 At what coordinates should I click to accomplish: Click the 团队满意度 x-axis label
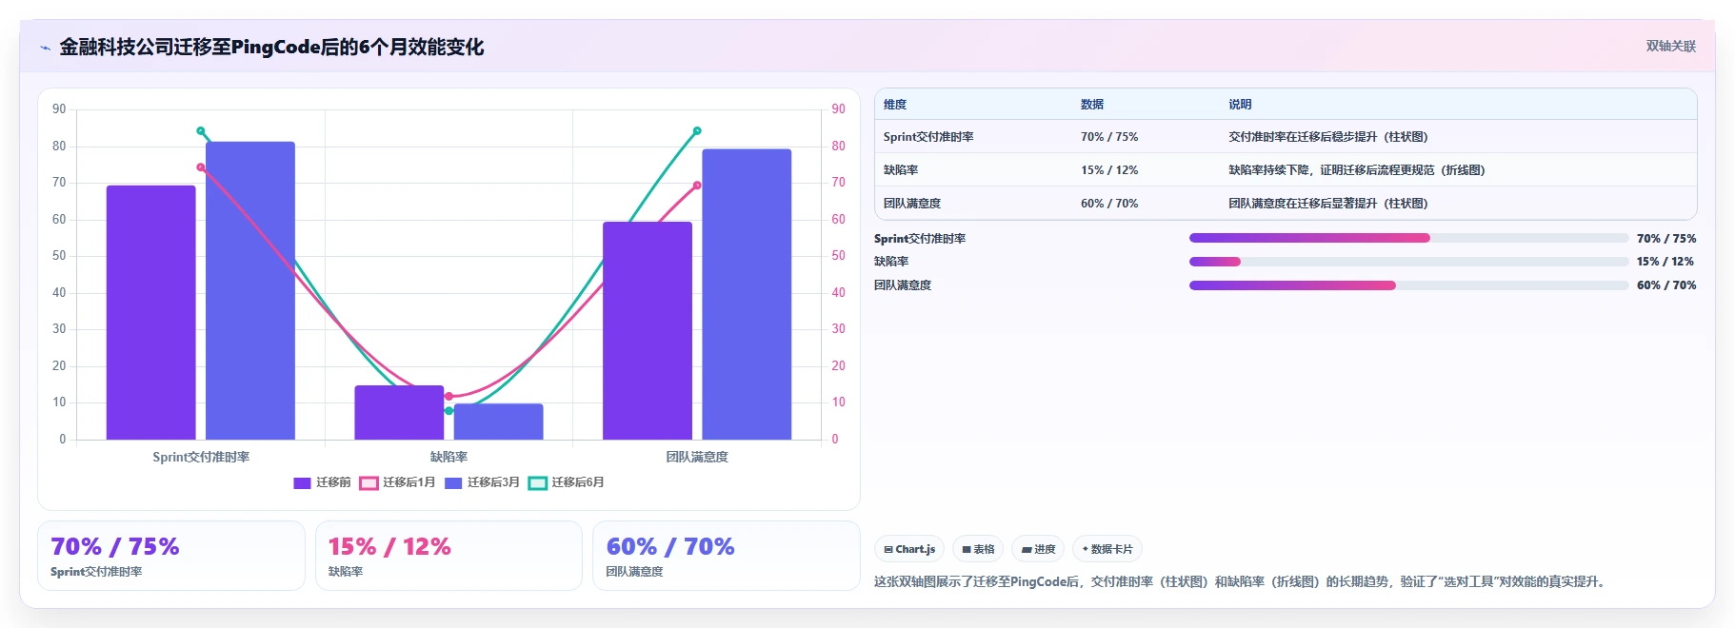point(697,458)
